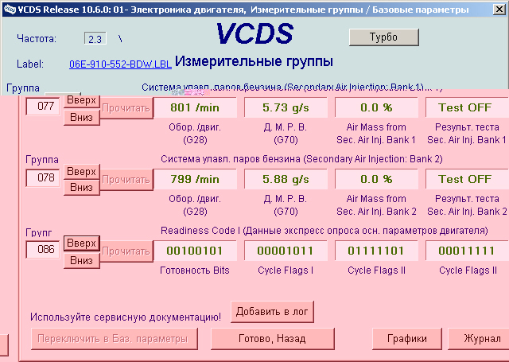Click the Добавить в лог button
This screenshot has height=362, width=509.
pyautogui.click(x=272, y=312)
